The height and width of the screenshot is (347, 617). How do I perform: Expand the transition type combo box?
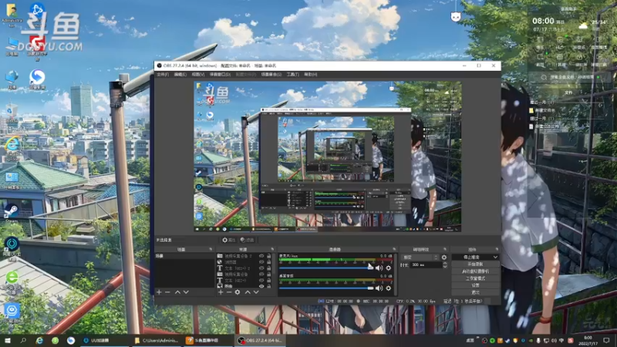(x=420, y=258)
